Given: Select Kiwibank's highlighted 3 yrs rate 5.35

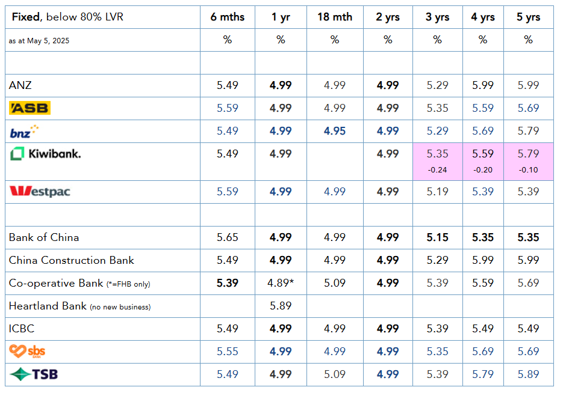Looking at the screenshot, I should coord(438,154).
